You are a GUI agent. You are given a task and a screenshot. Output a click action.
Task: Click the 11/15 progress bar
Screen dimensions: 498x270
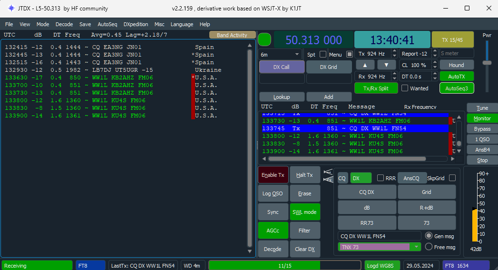click(285, 266)
